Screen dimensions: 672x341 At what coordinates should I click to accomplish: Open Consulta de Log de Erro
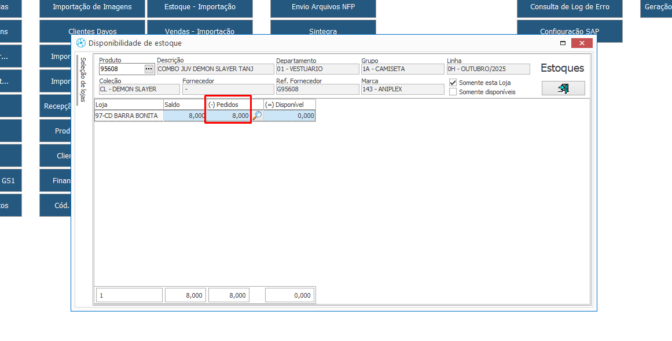coord(570,7)
